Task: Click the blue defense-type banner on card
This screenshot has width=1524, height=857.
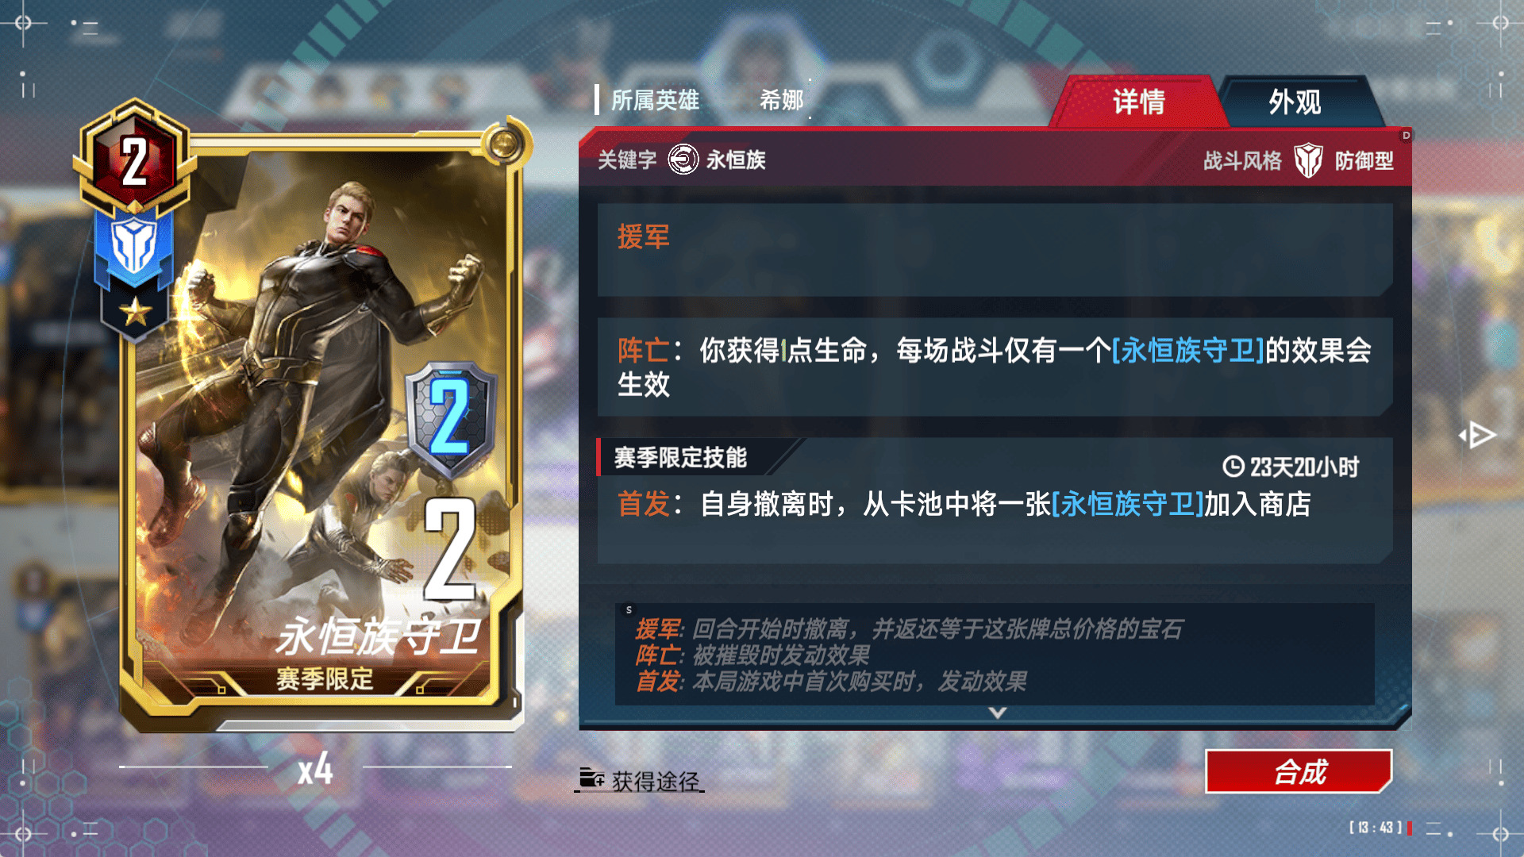Action: (x=133, y=247)
